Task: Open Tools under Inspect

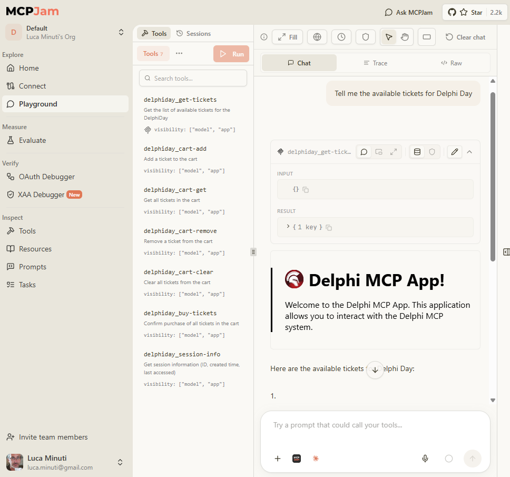Action: 65,231
